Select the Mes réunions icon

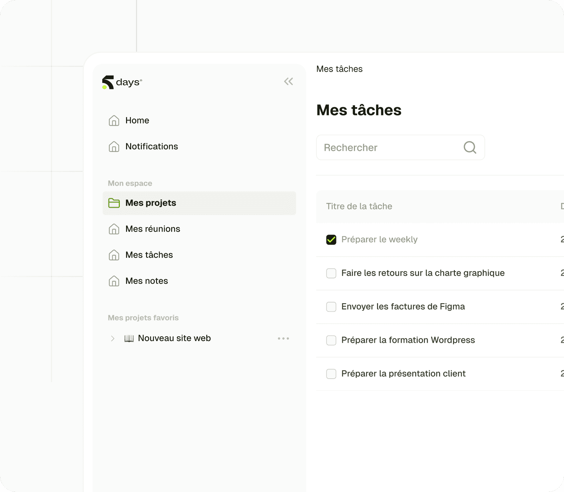pos(114,229)
